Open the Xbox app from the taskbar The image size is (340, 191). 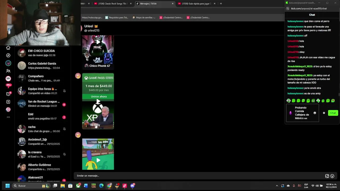point(78,186)
